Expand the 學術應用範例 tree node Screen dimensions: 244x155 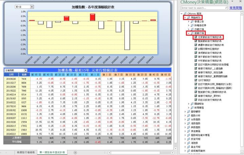(185, 151)
